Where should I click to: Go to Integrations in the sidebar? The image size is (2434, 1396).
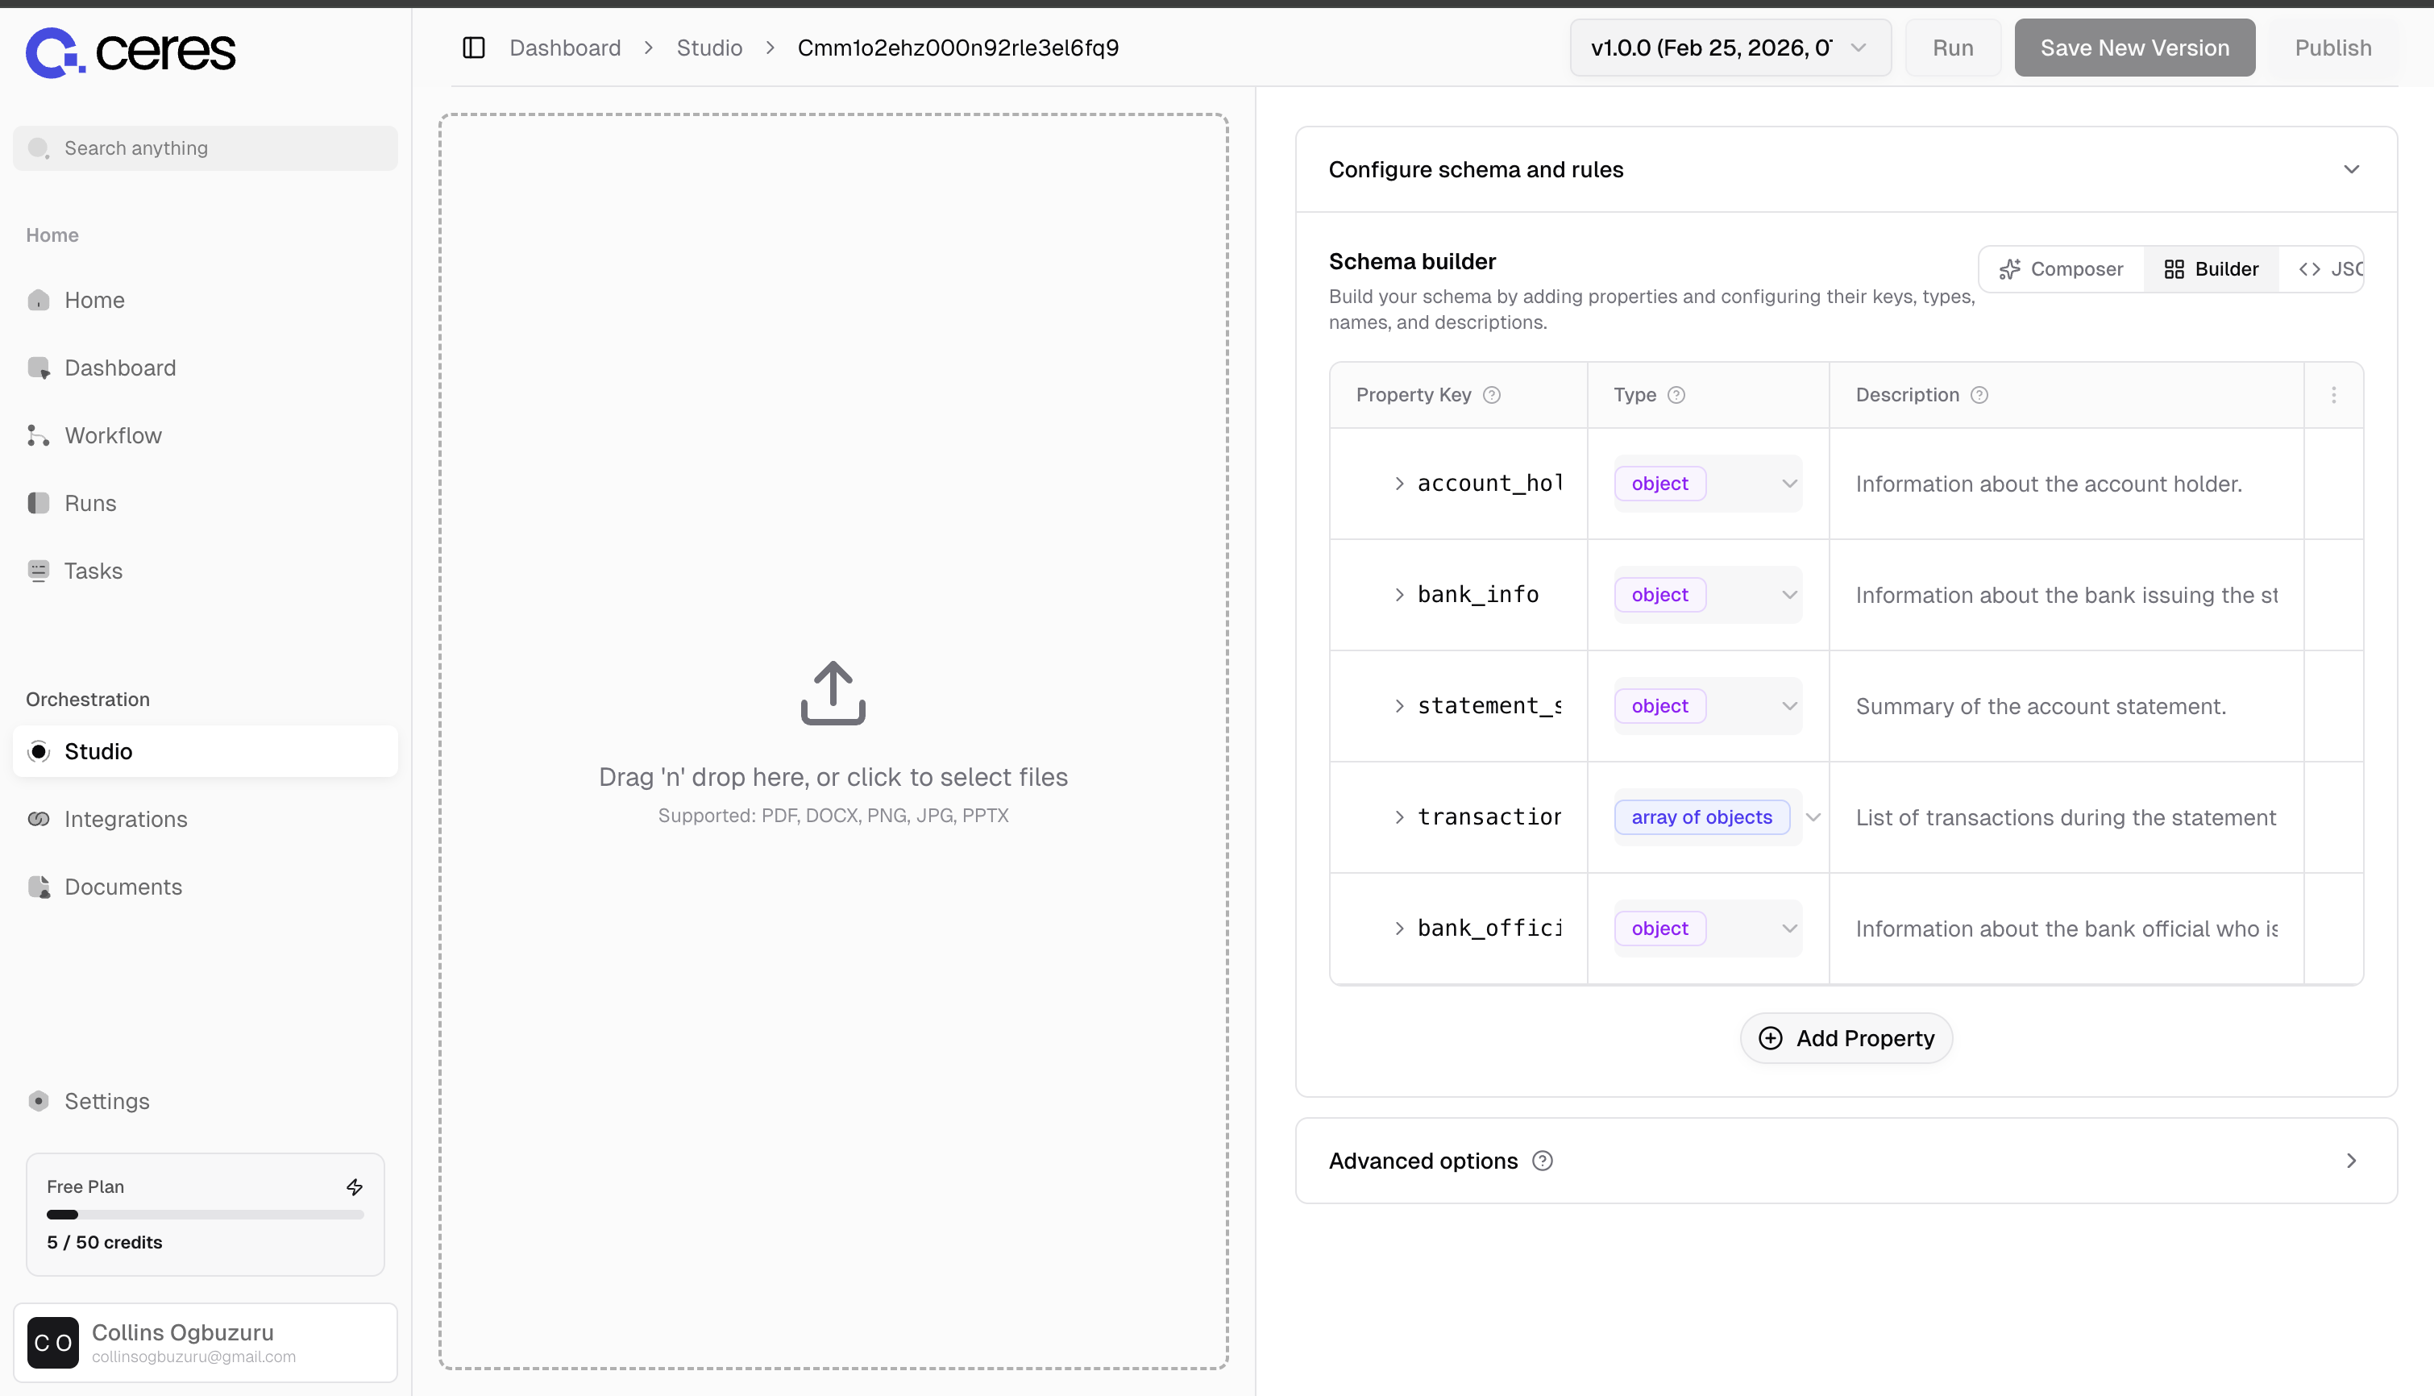click(126, 819)
